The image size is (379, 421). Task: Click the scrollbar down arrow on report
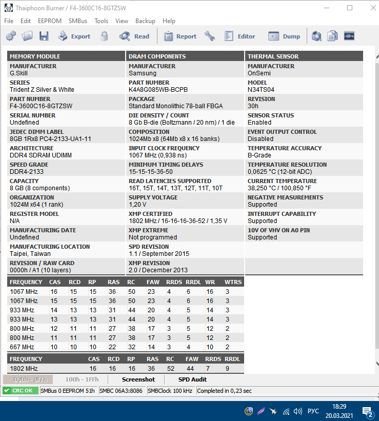tap(377, 364)
